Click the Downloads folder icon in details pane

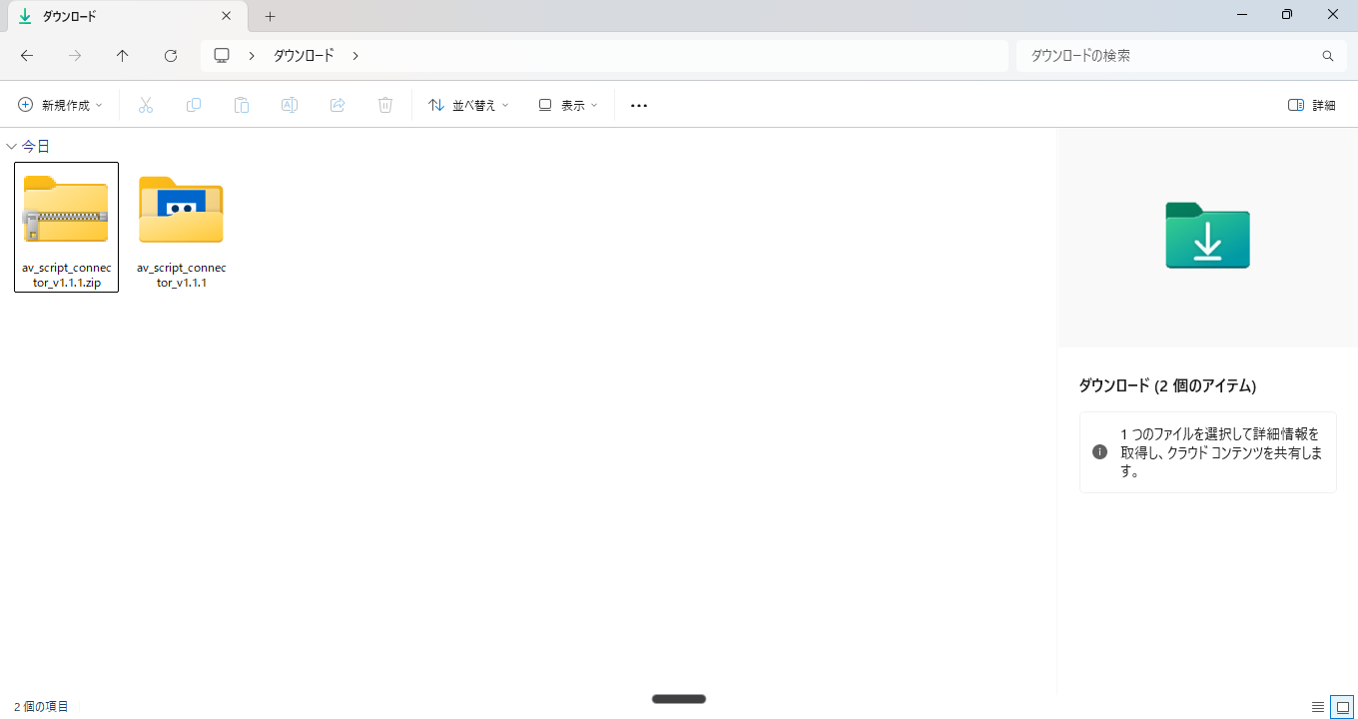[x=1207, y=235]
